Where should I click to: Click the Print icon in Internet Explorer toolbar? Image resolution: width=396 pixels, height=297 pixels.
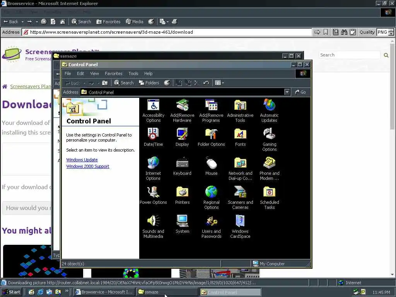click(174, 22)
